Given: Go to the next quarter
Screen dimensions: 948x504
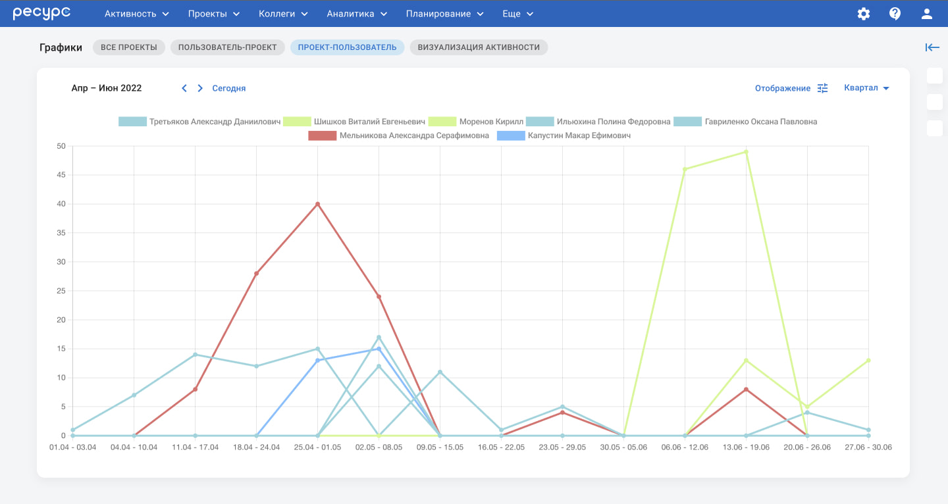Looking at the screenshot, I should (200, 88).
